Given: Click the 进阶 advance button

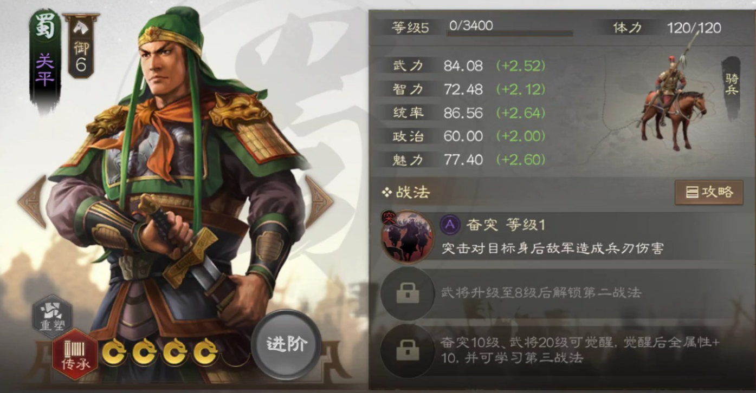Looking at the screenshot, I should point(287,344).
